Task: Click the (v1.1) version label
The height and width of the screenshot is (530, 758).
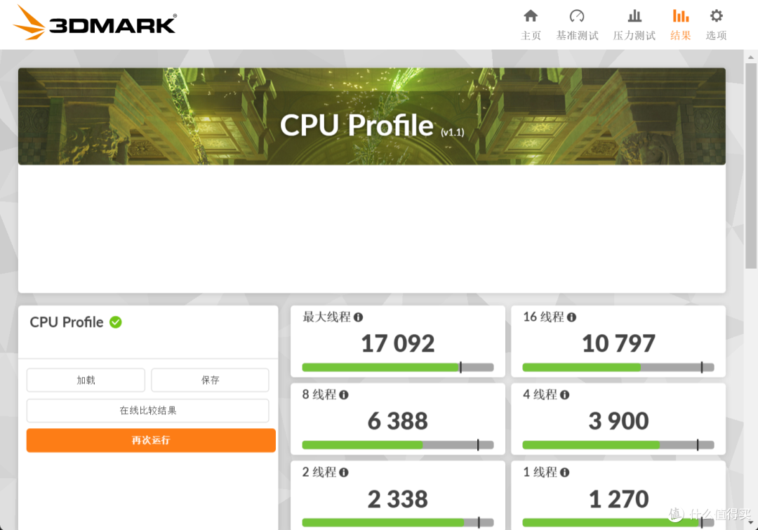Action: [453, 132]
